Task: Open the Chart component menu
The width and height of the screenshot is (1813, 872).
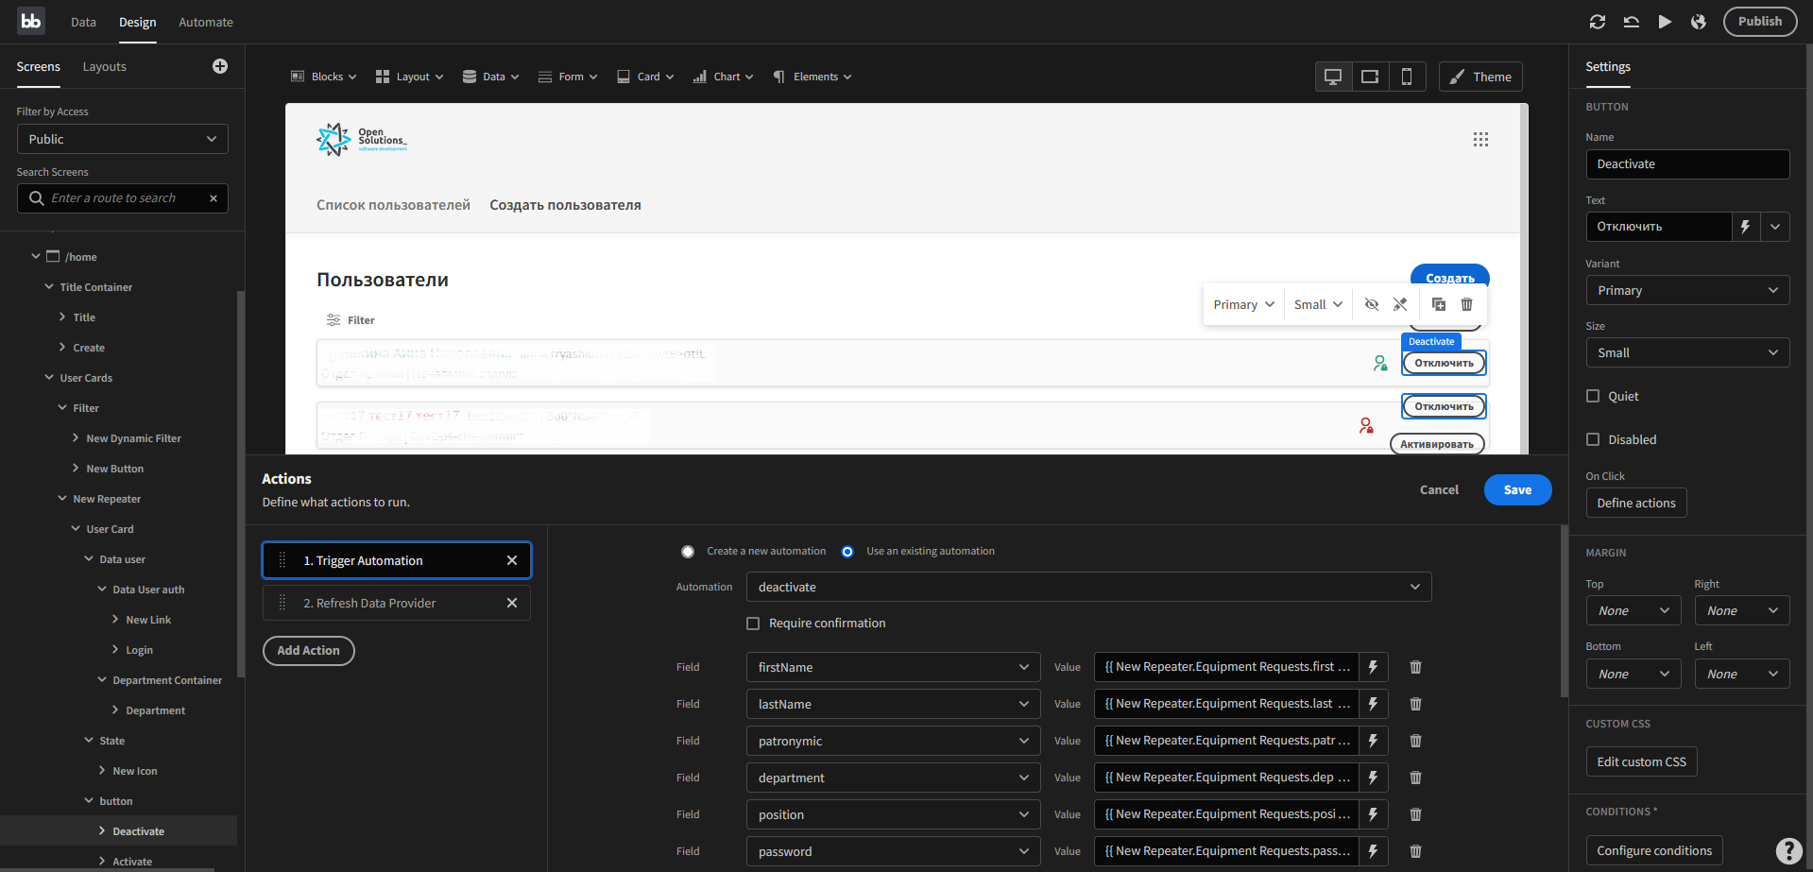Action: coord(723,77)
